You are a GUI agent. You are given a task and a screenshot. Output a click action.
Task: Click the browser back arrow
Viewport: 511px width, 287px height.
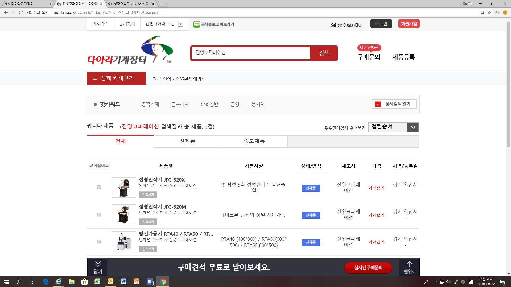pyautogui.click(x=6, y=12)
